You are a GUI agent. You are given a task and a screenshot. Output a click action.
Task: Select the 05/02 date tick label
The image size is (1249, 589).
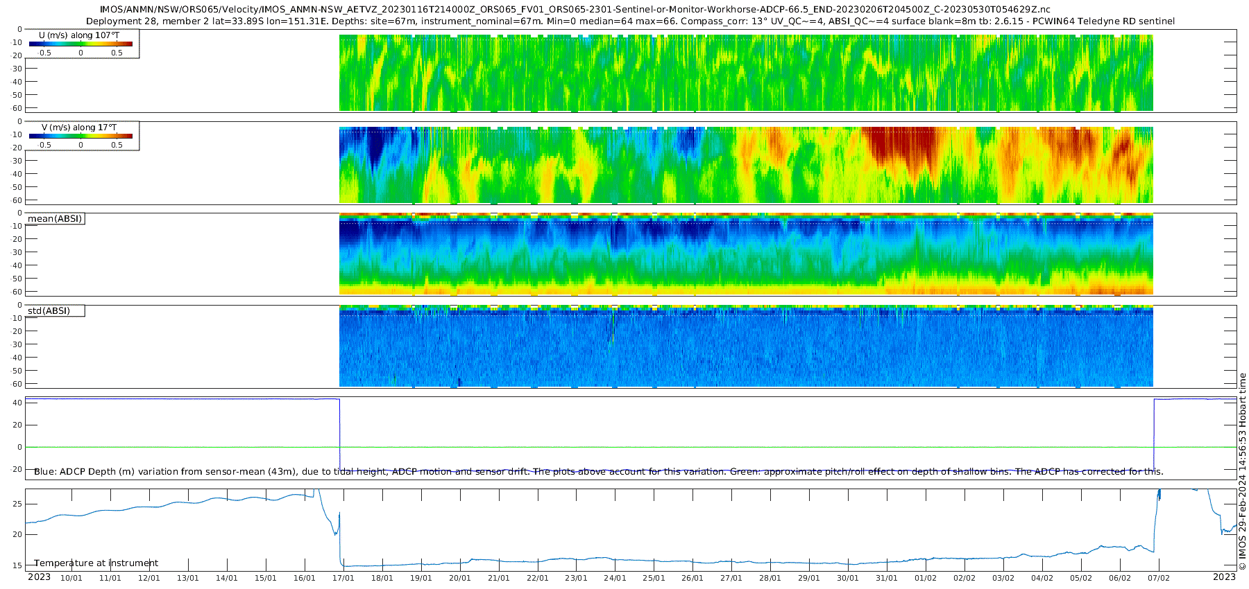coord(1081,579)
